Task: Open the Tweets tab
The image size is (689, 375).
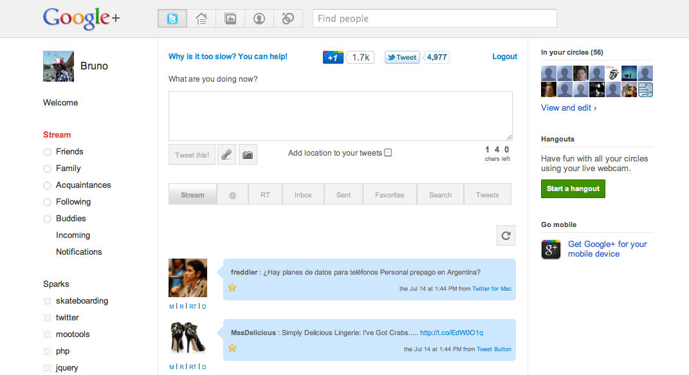Action: click(487, 194)
